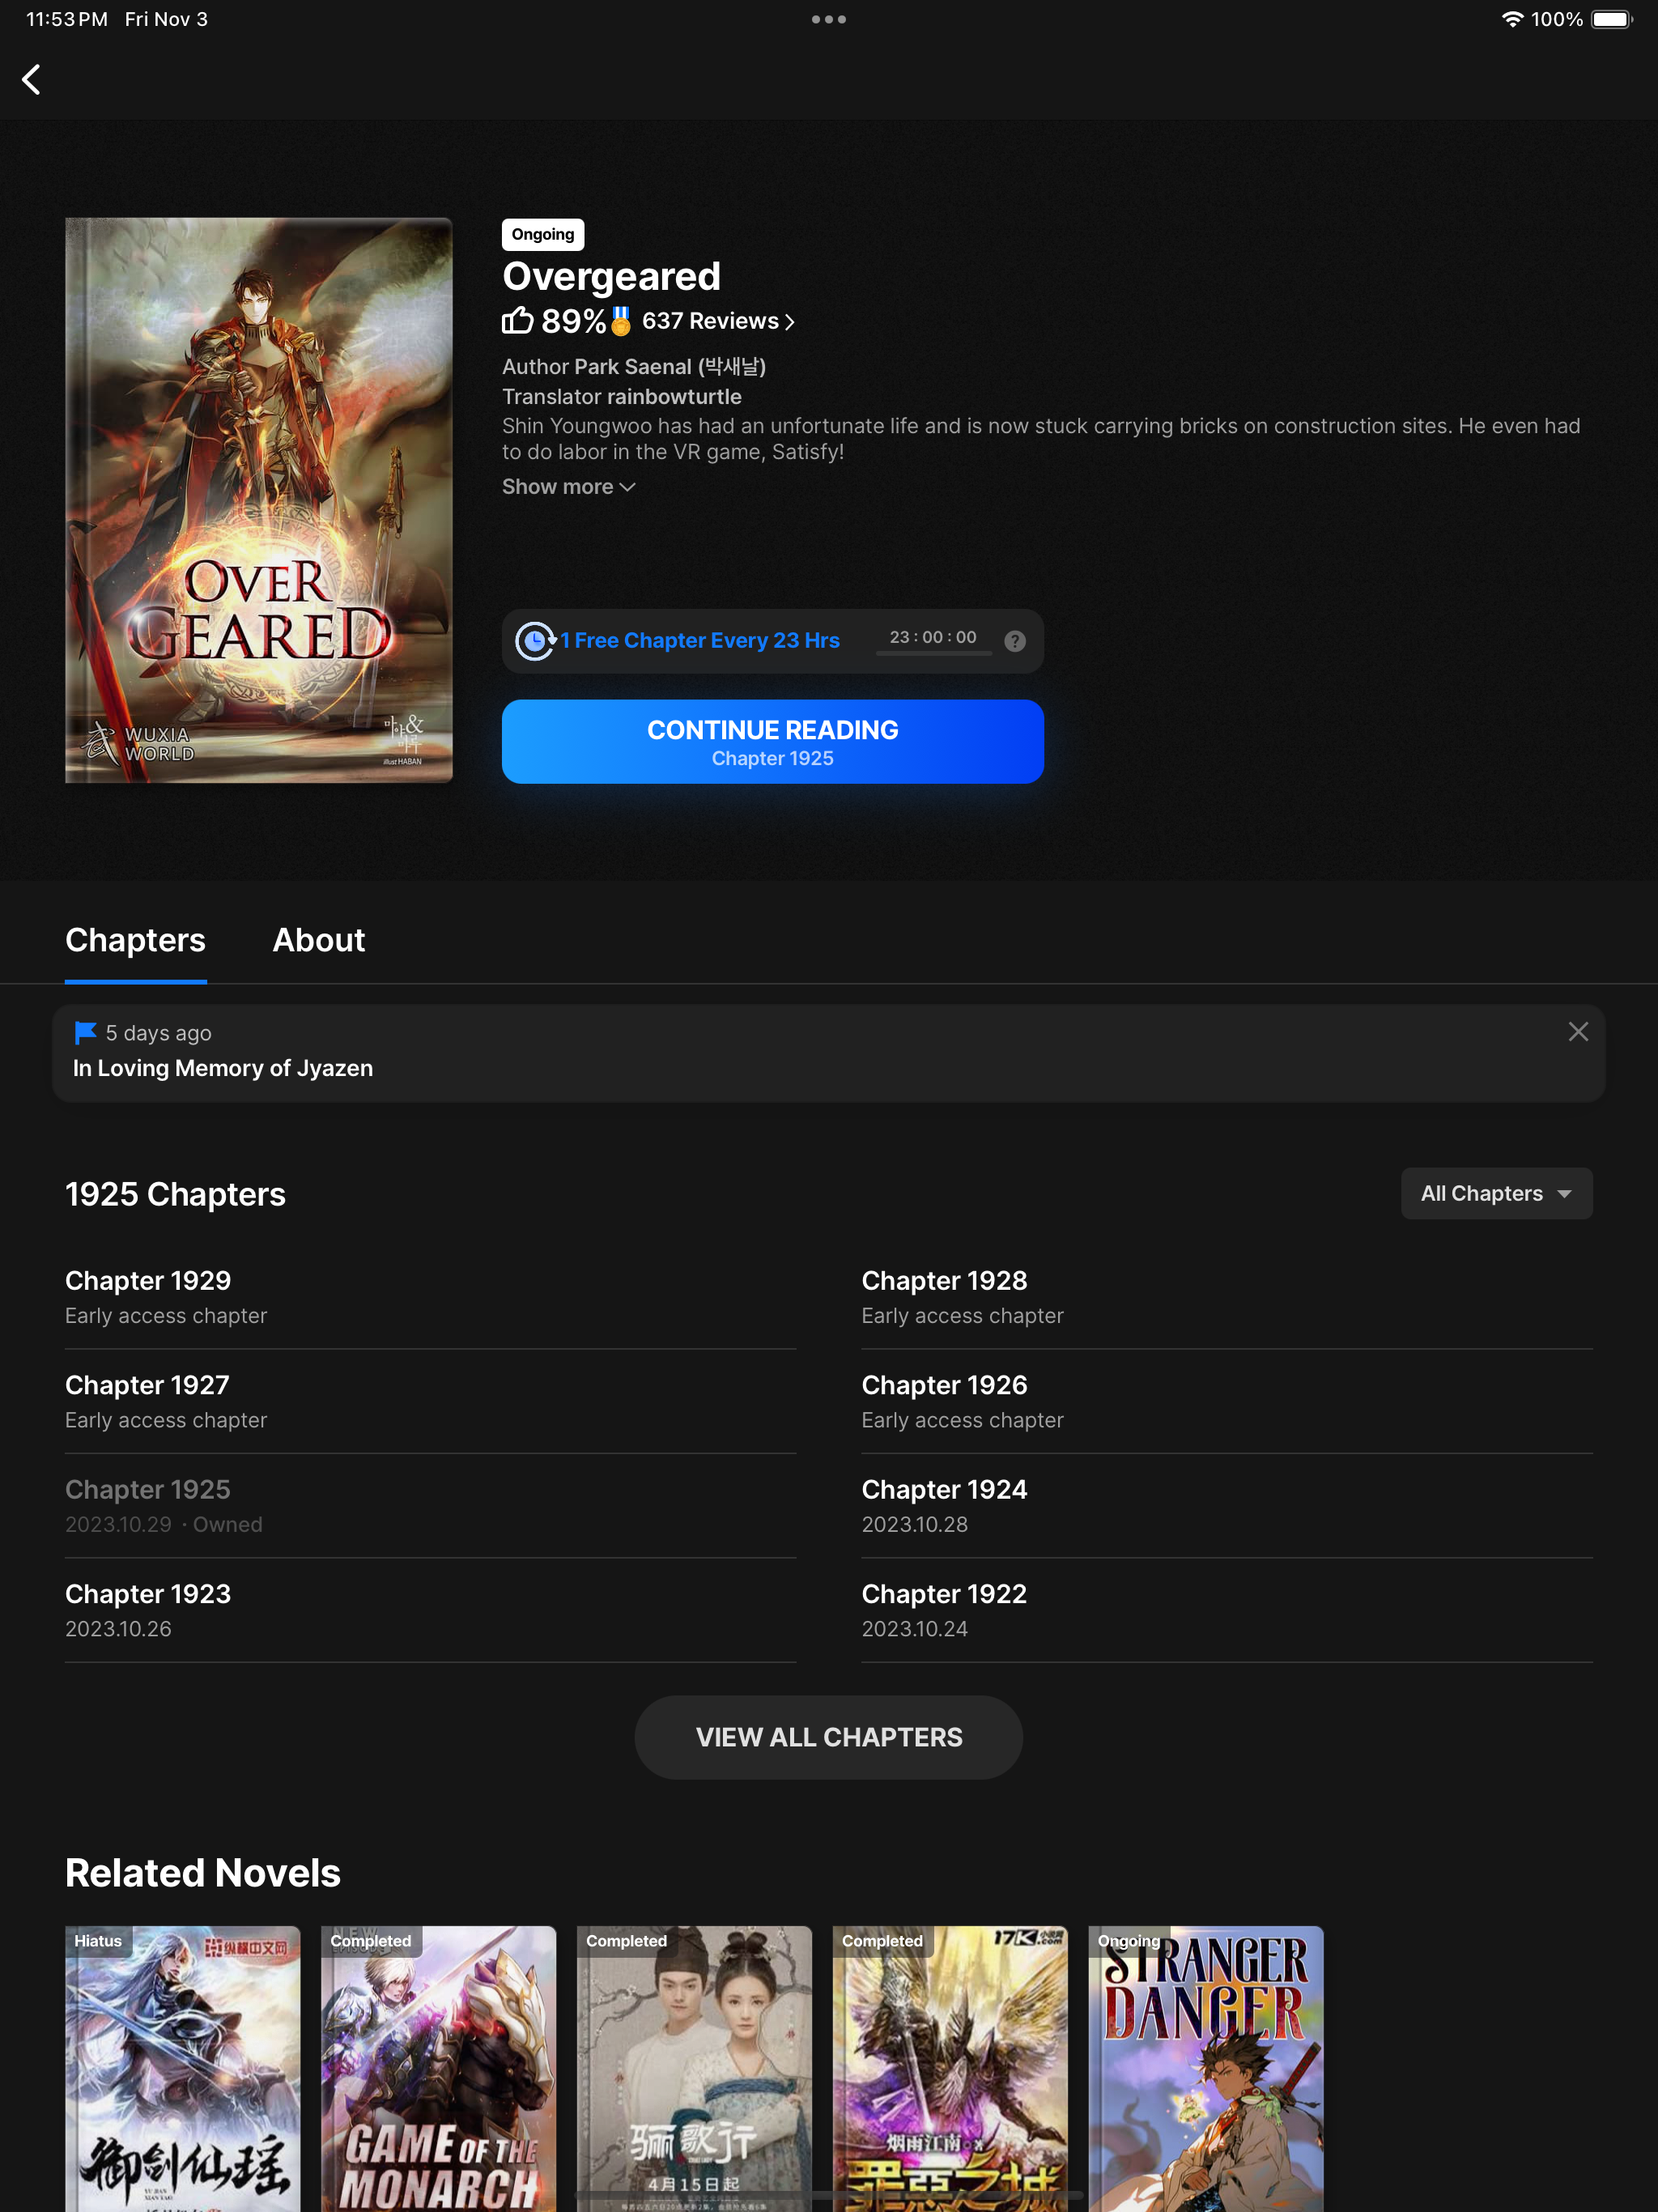The width and height of the screenshot is (1658, 2212).
Task: Tap the back arrow icon
Action: click(x=31, y=80)
